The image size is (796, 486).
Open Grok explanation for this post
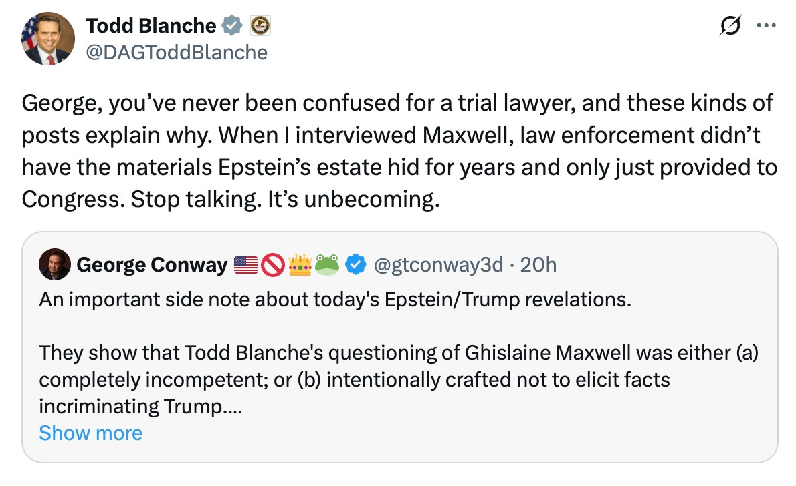click(x=732, y=25)
